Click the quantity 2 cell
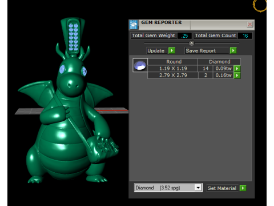The image size is (274, 206). tap(205, 76)
